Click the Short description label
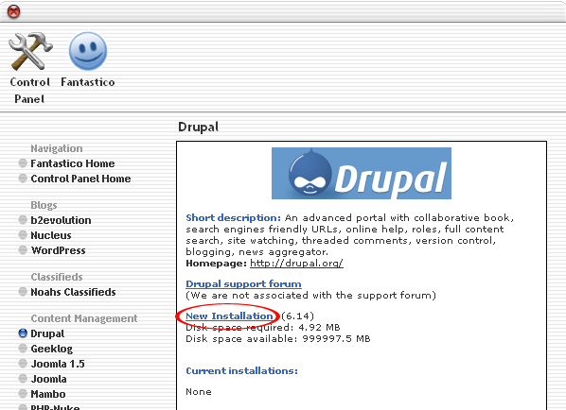 coord(233,218)
